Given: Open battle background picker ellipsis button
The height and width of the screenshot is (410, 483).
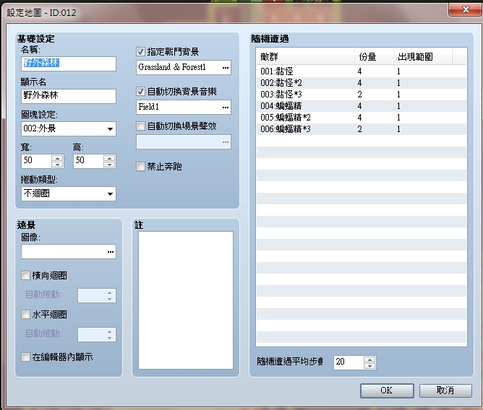Looking at the screenshot, I should (x=226, y=68).
